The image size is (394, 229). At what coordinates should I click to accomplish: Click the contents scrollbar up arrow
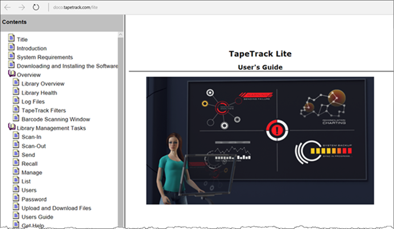click(121, 35)
